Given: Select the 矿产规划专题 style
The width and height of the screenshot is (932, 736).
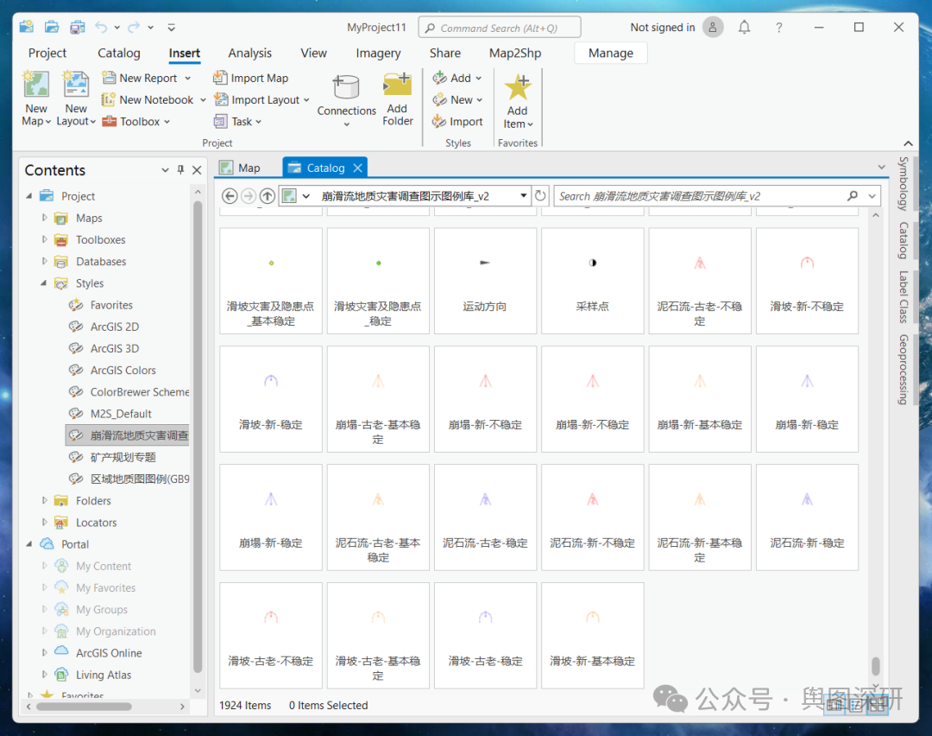Looking at the screenshot, I should (x=123, y=457).
